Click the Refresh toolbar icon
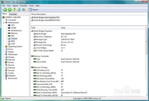This screenshot has height=101, width=149. [19, 10]
